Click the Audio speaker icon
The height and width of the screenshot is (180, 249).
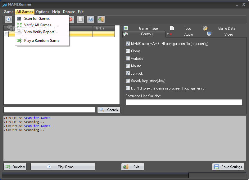click(x=169, y=34)
